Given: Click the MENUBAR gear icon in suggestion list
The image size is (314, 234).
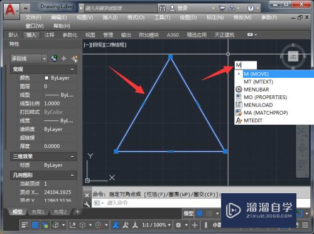Looking at the screenshot, I should click(x=239, y=89).
